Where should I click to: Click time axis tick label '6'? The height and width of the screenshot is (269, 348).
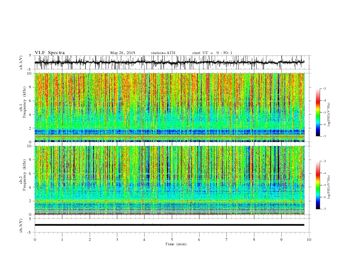coord(199,240)
